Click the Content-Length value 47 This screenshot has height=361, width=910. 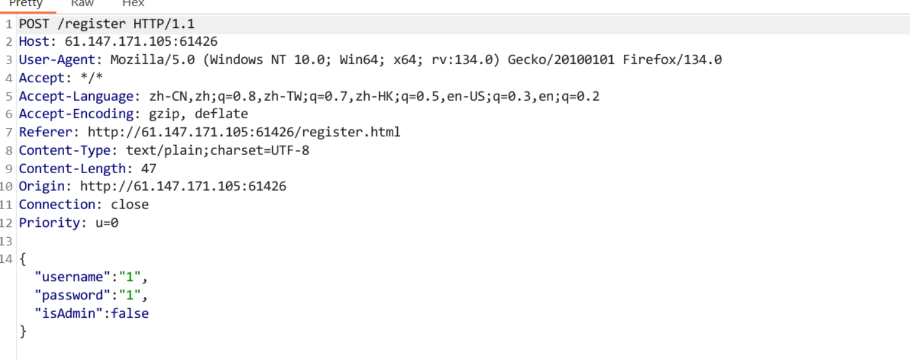pos(149,168)
